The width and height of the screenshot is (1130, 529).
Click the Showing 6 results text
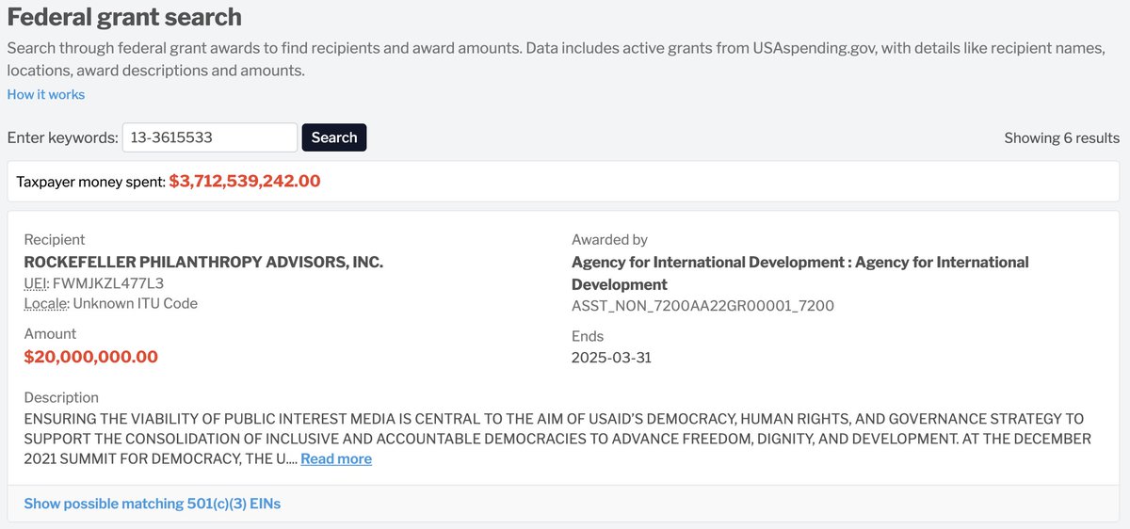click(x=1061, y=137)
